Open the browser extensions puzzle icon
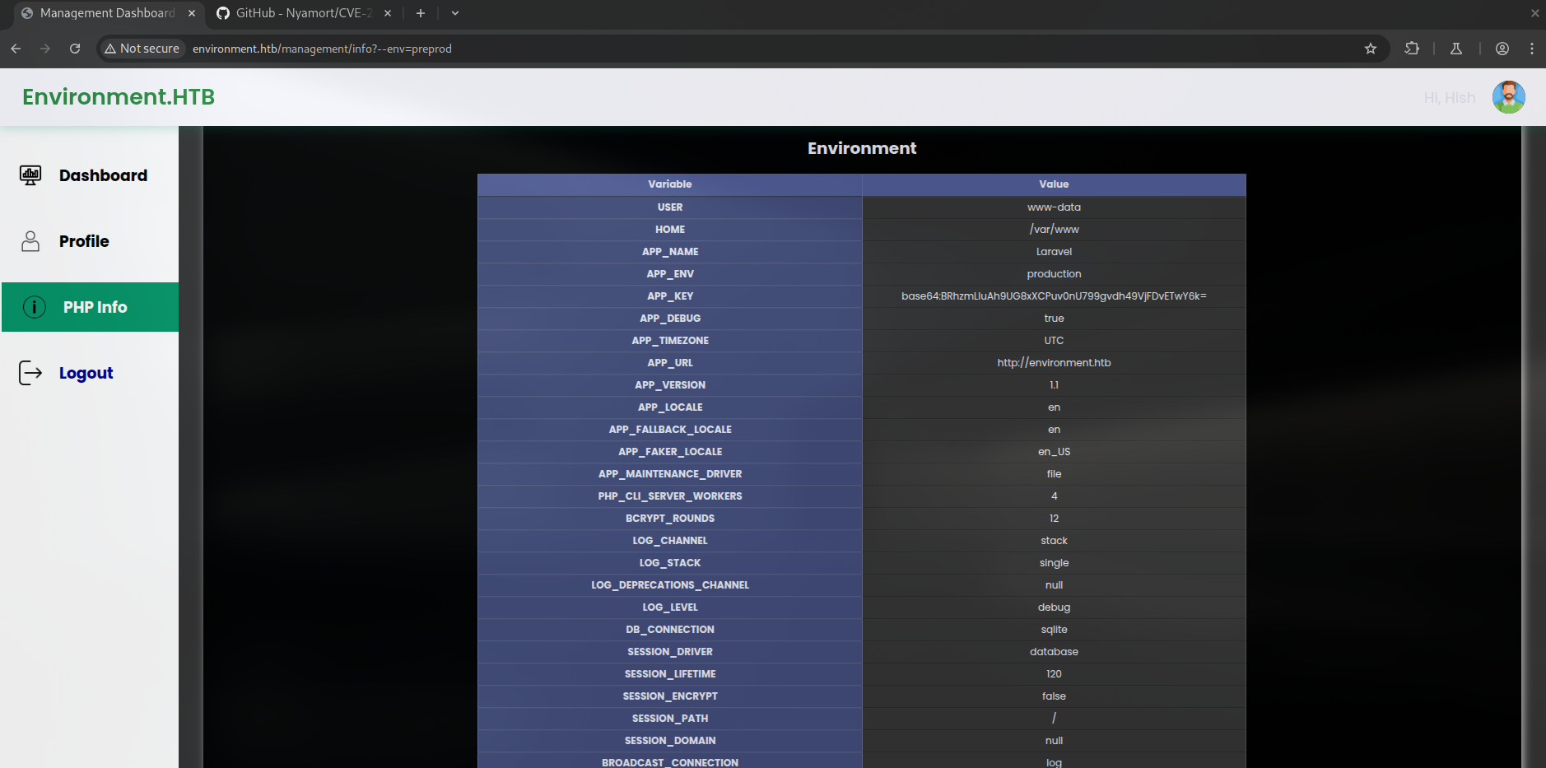The image size is (1546, 768). (1412, 49)
